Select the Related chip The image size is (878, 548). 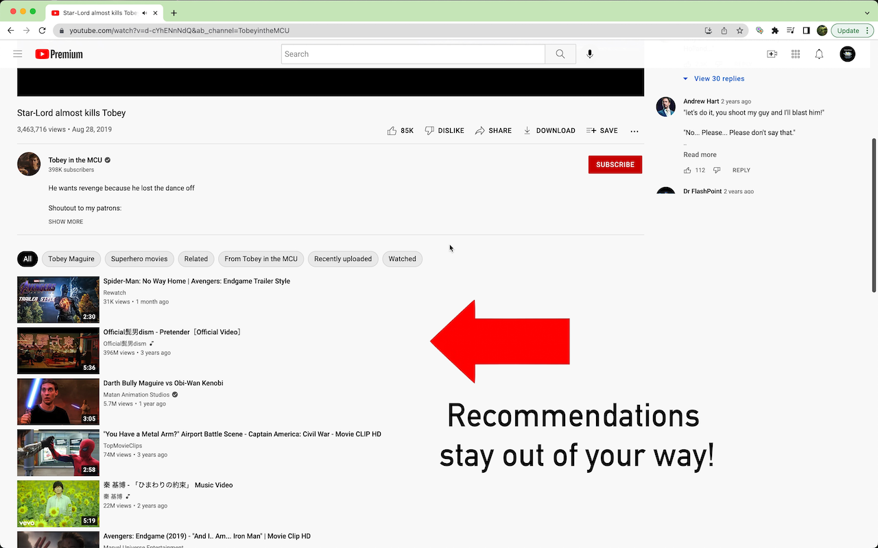coord(195,259)
